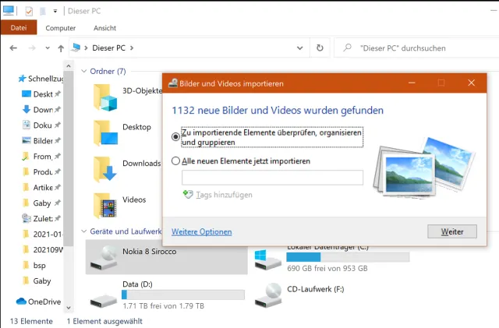Click Dieser PC in the address breadcrumb

(x=108, y=48)
